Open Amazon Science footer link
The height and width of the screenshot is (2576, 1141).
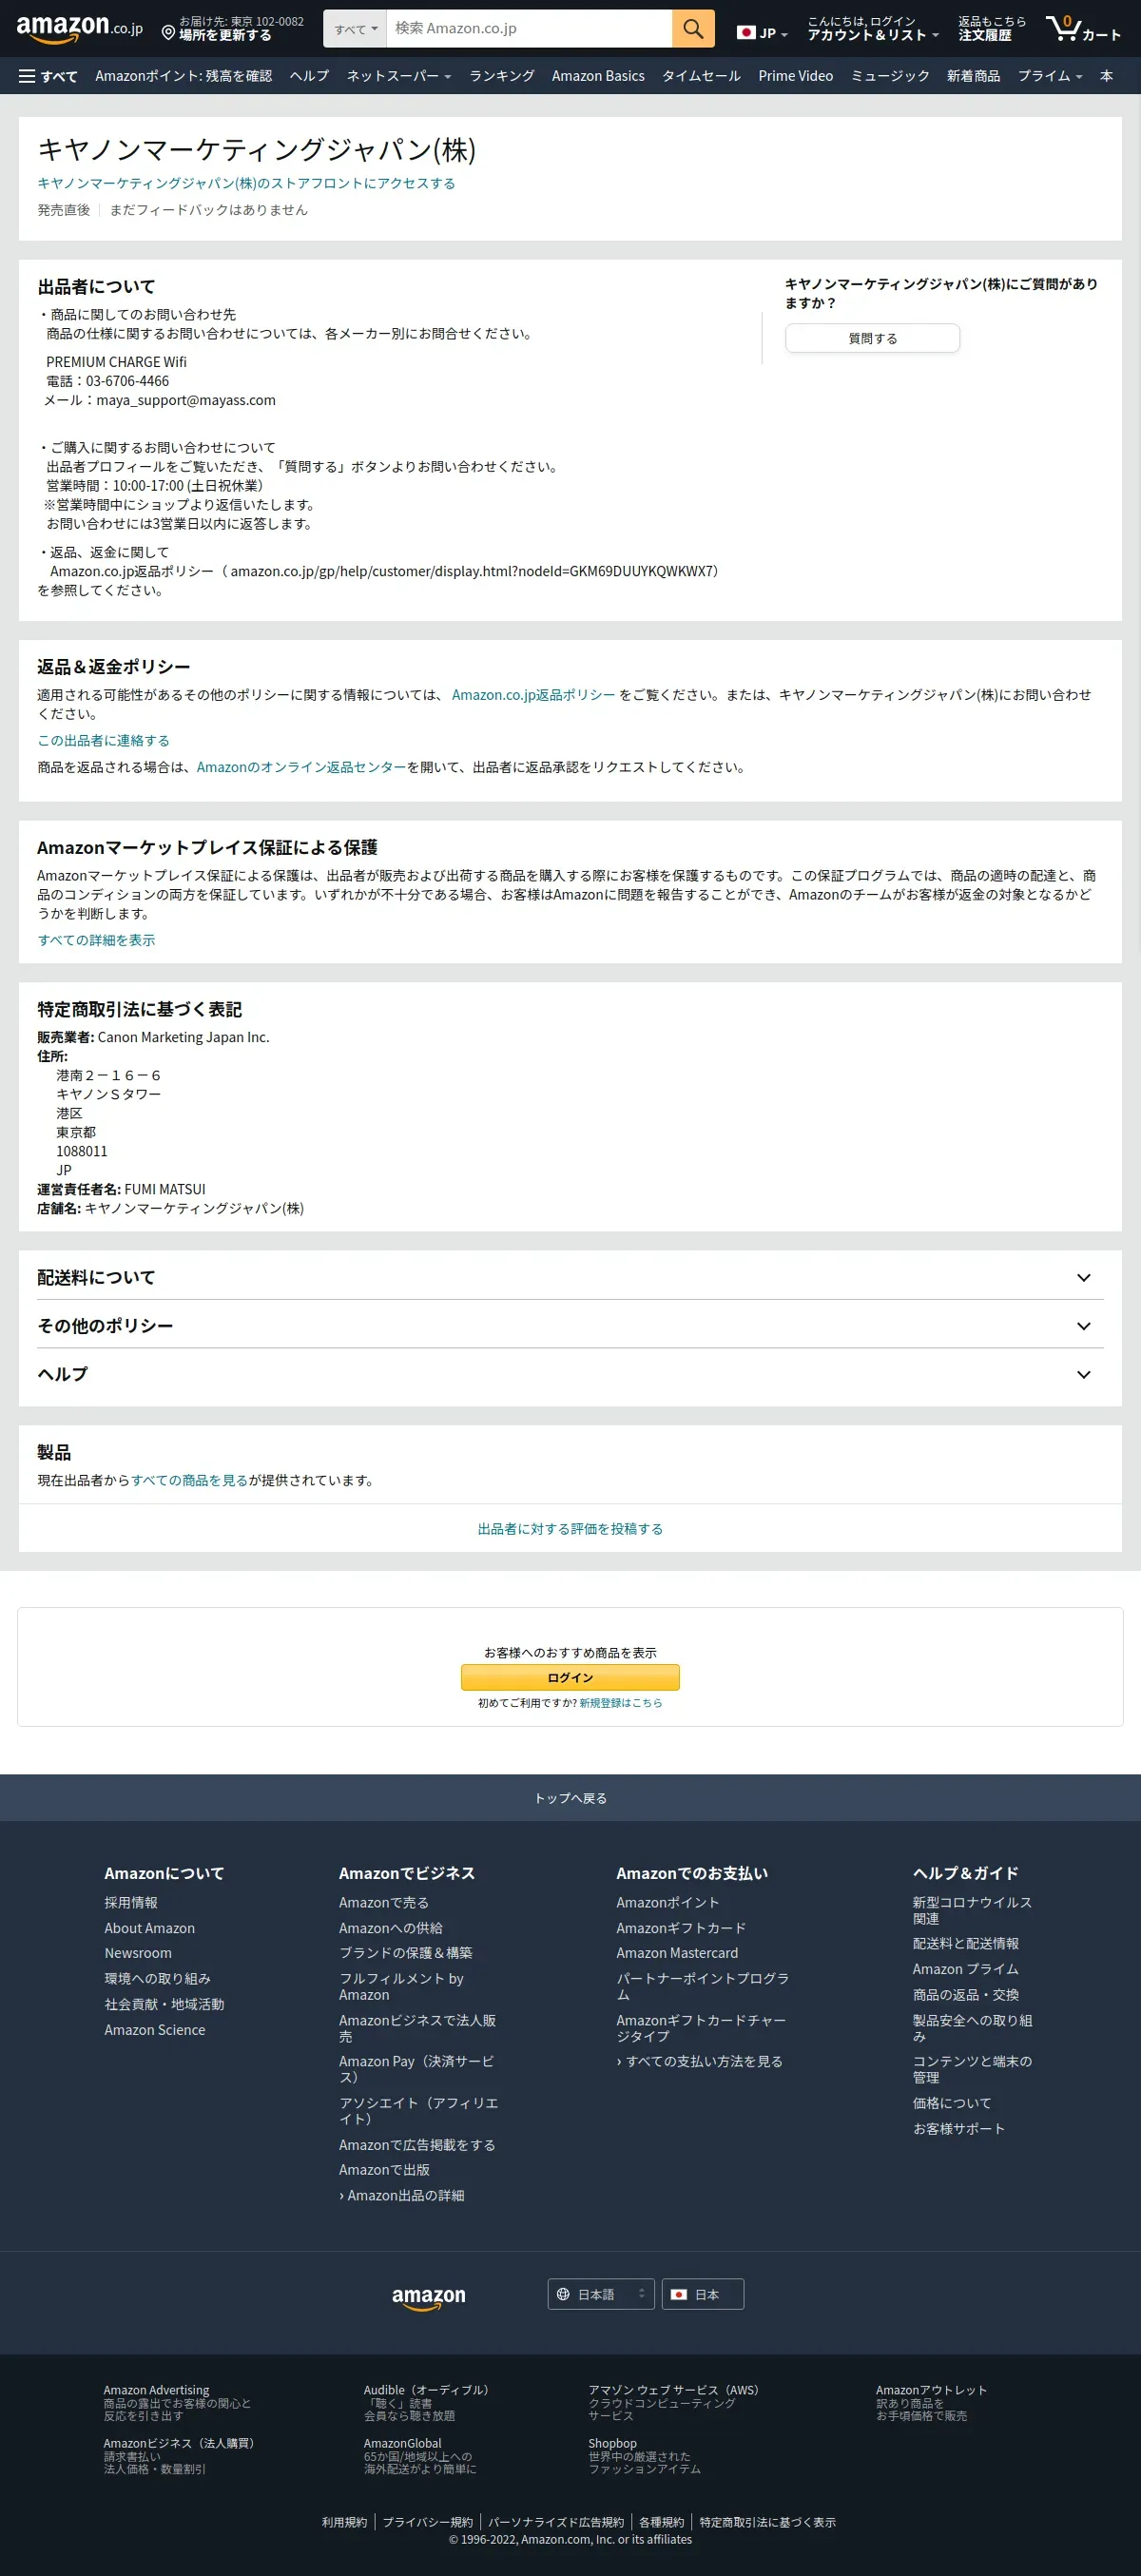click(x=154, y=2029)
